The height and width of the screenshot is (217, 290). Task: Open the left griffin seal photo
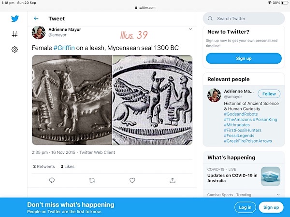72,100
